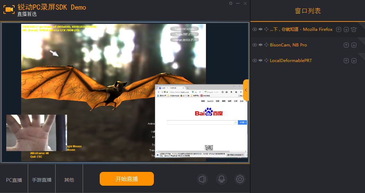Click Toggle REF (F3) in the preview
Image resolution: width=365 pixels, height=193 pixels.
tap(184, 34)
